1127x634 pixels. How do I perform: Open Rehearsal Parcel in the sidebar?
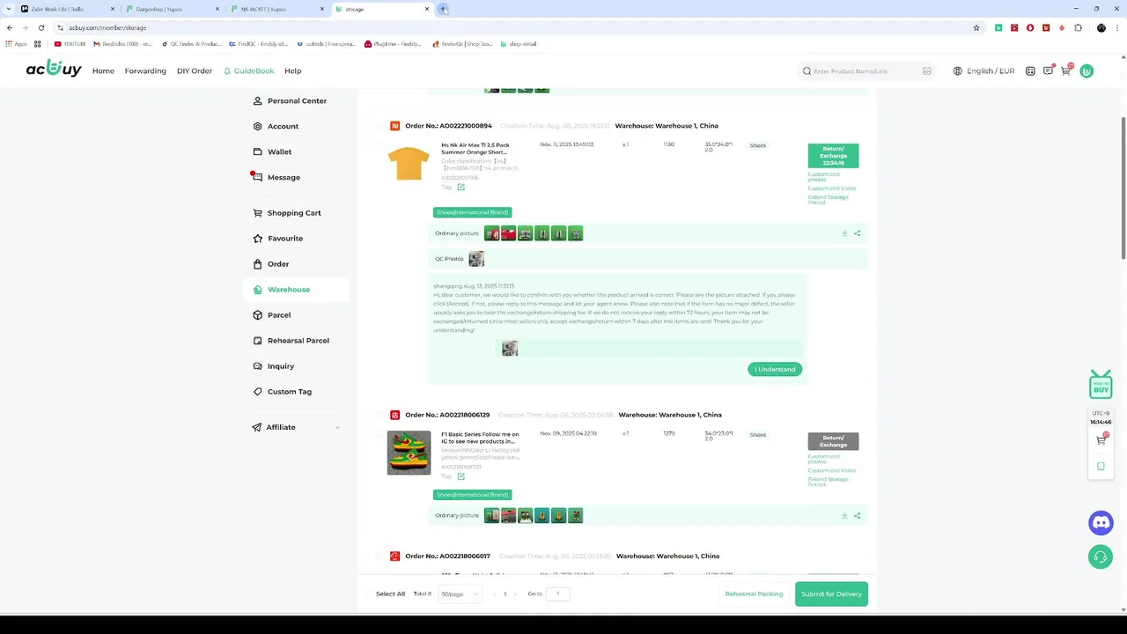298,340
